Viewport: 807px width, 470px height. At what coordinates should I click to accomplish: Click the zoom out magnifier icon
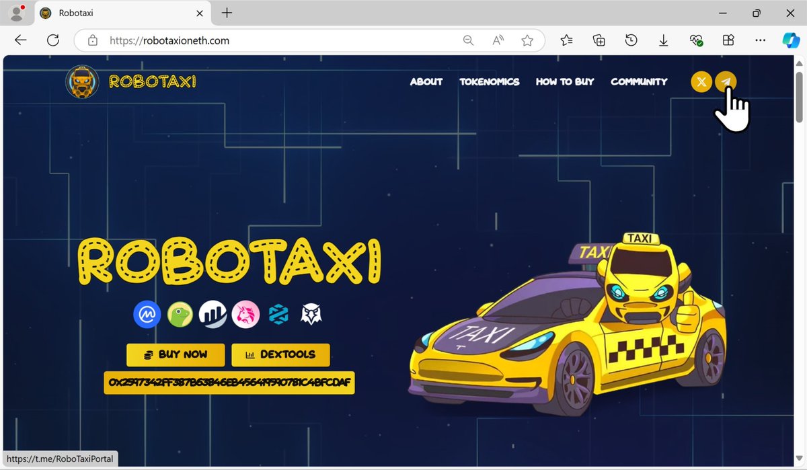click(468, 40)
